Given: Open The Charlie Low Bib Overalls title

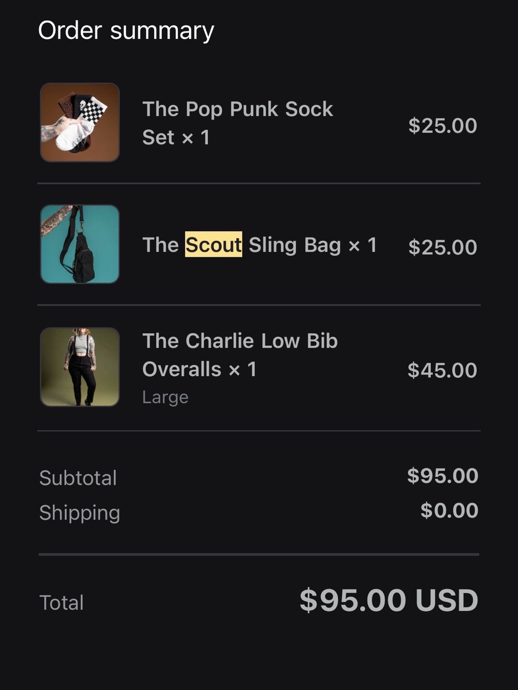Looking at the screenshot, I should click(x=240, y=355).
